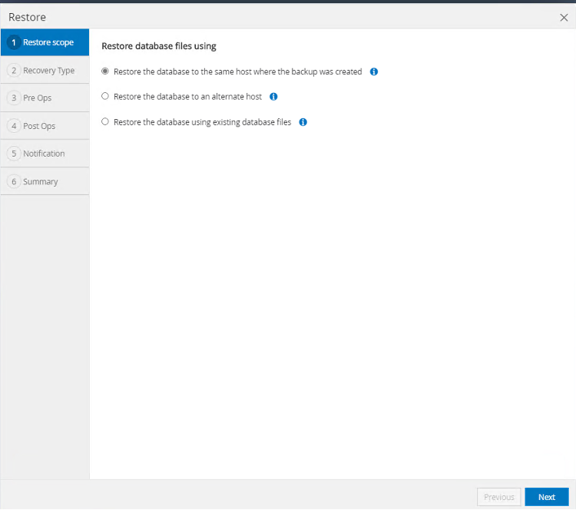The width and height of the screenshot is (576, 510).
Task: Close the Restore dialog
Action: click(x=564, y=17)
